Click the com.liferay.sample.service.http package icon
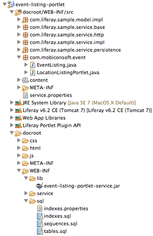The height and width of the screenshot is (236, 153). pyautogui.click(x=25, y=35)
